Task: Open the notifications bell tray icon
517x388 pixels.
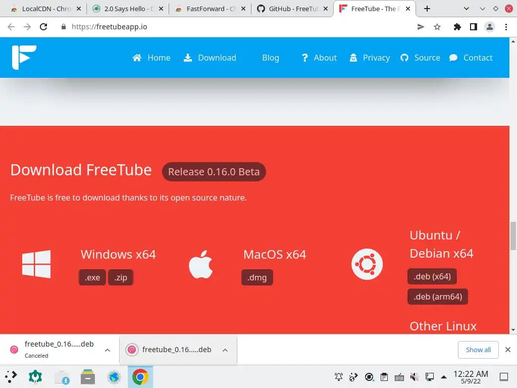Action: click(x=339, y=377)
